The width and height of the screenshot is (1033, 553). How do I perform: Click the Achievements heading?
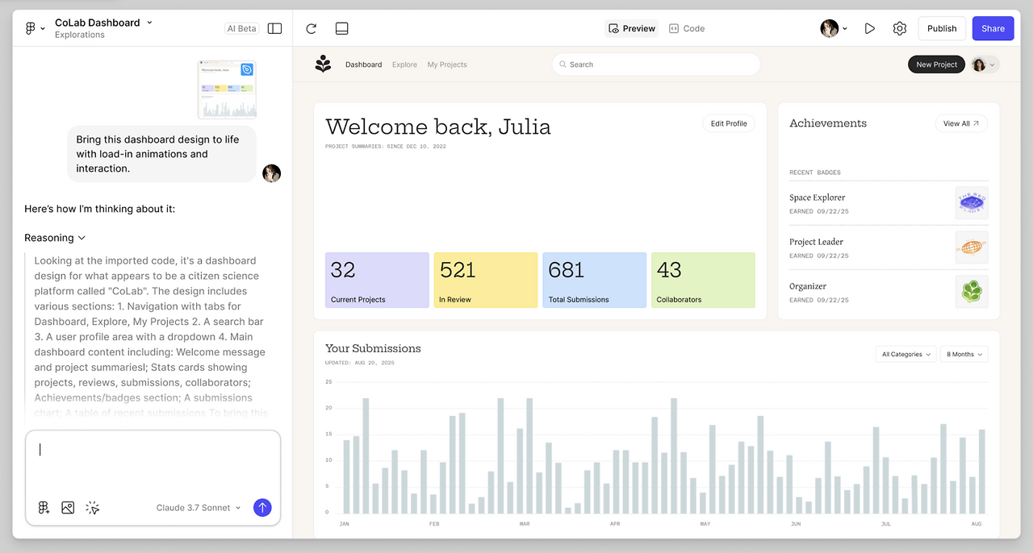828,123
